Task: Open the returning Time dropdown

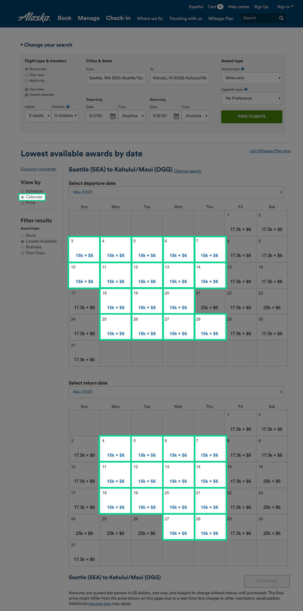Action: click(x=195, y=116)
